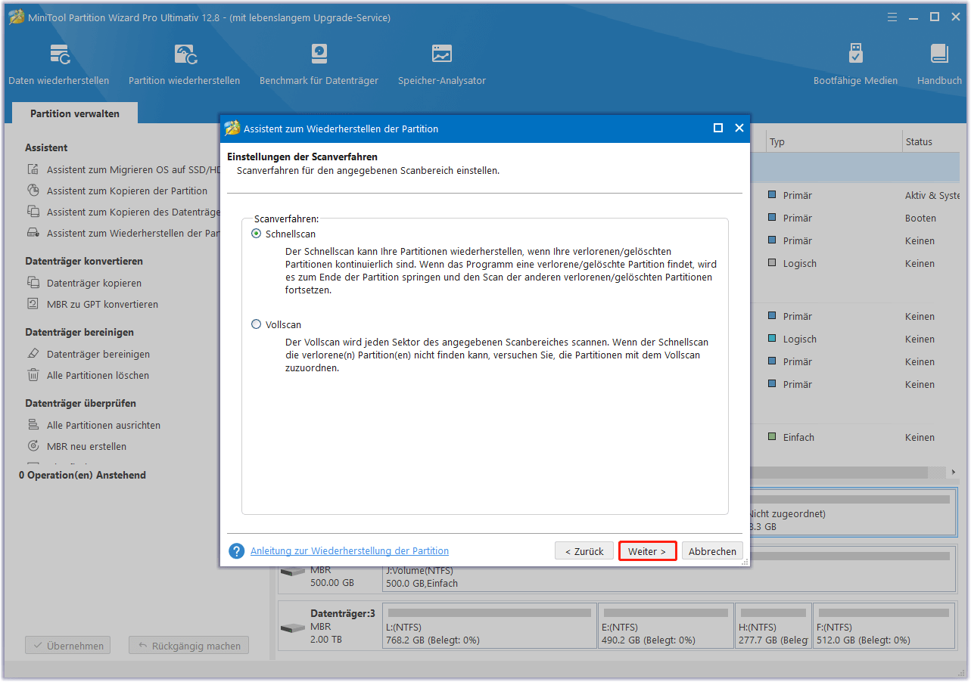Click the Datenträger:3 disk icon
The height and width of the screenshot is (682, 971).
tap(292, 628)
